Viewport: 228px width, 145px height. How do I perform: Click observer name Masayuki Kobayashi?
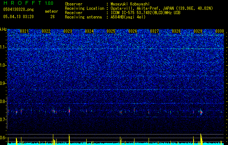click(x=130, y=4)
